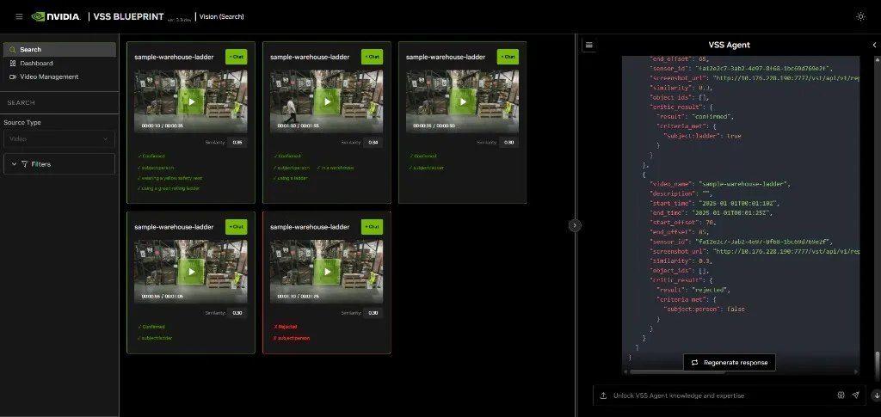Click the Chat button on the 0.35 similarity card
881x417 pixels.
pyautogui.click(x=237, y=57)
